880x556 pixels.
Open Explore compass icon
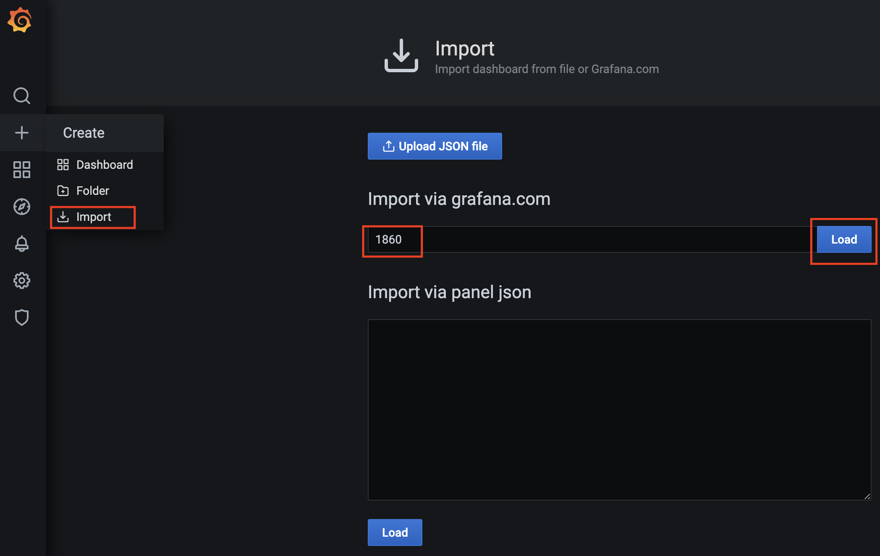pyautogui.click(x=22, y=207)
